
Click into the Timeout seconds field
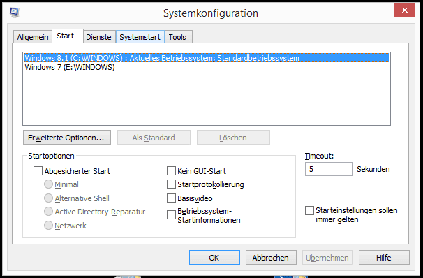tap(329, 169)
